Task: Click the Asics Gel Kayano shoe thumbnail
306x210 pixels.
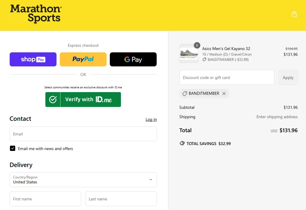Action: [x=189, y=54]
